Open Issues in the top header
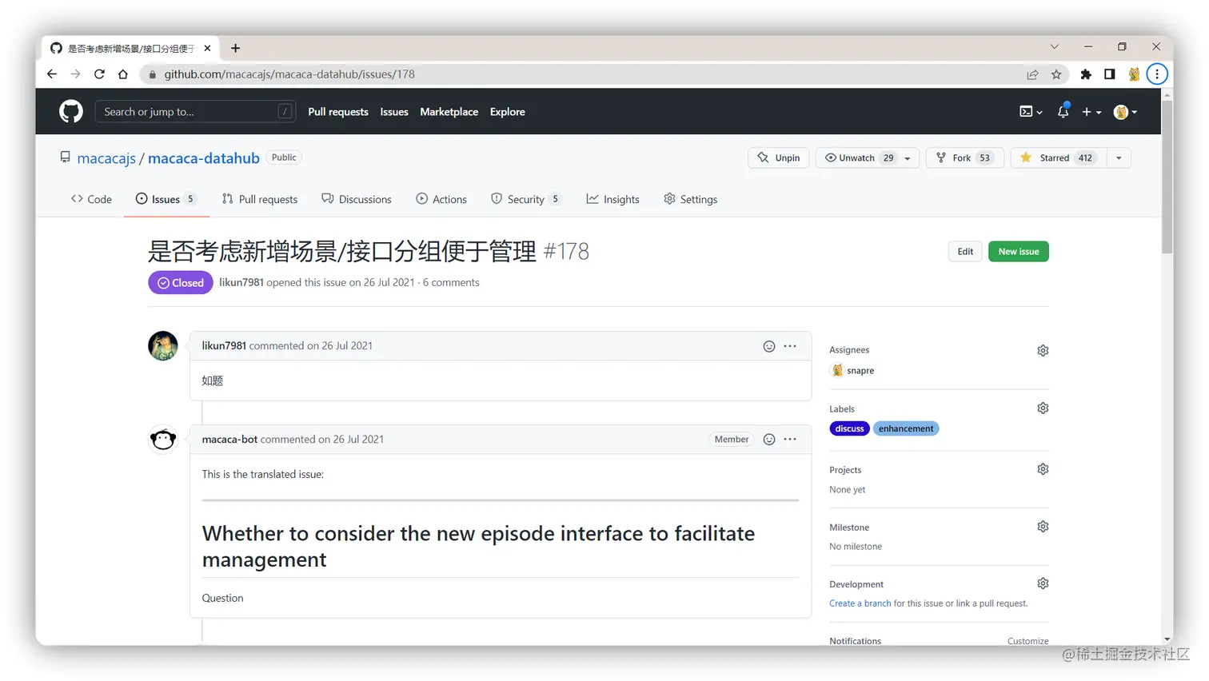This screenshot has height=681, width=1209. pyautogui.click(x=394, y=112)
